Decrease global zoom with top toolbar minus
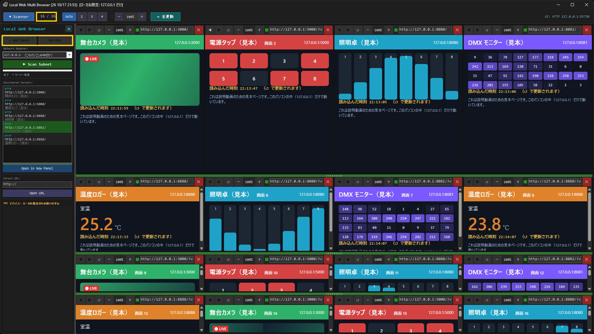594x334 pixels. click(x=119, y=17)
